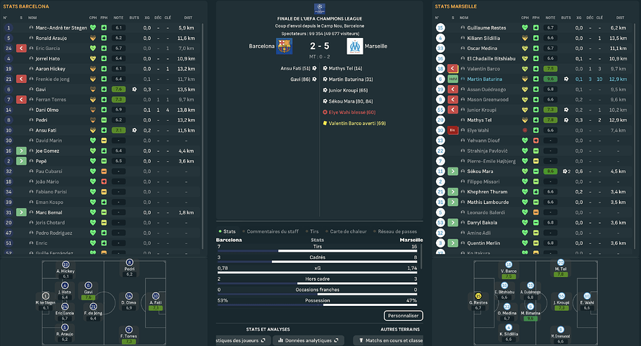Open Données analytiques link
The image size is (641, 346).
pyautogui.click(x=309, y=340)
